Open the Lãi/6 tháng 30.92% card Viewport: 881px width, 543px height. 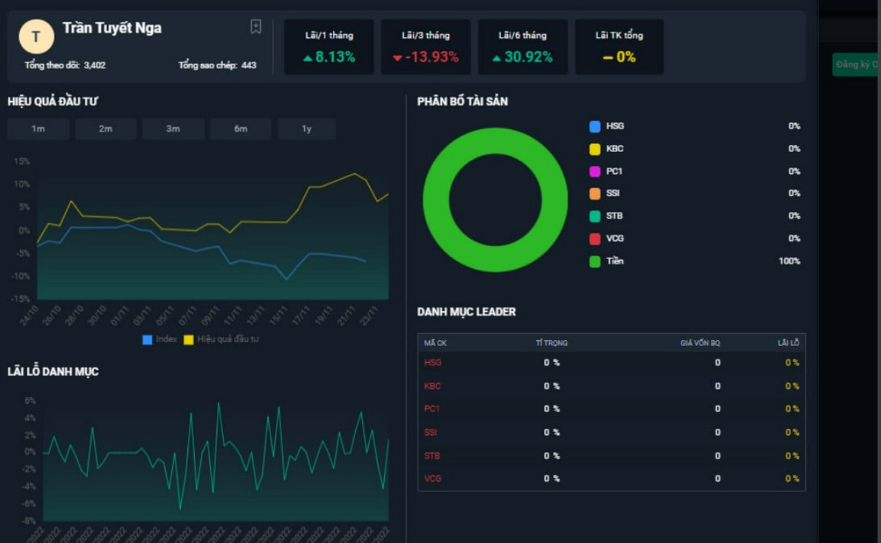point(523,47)
